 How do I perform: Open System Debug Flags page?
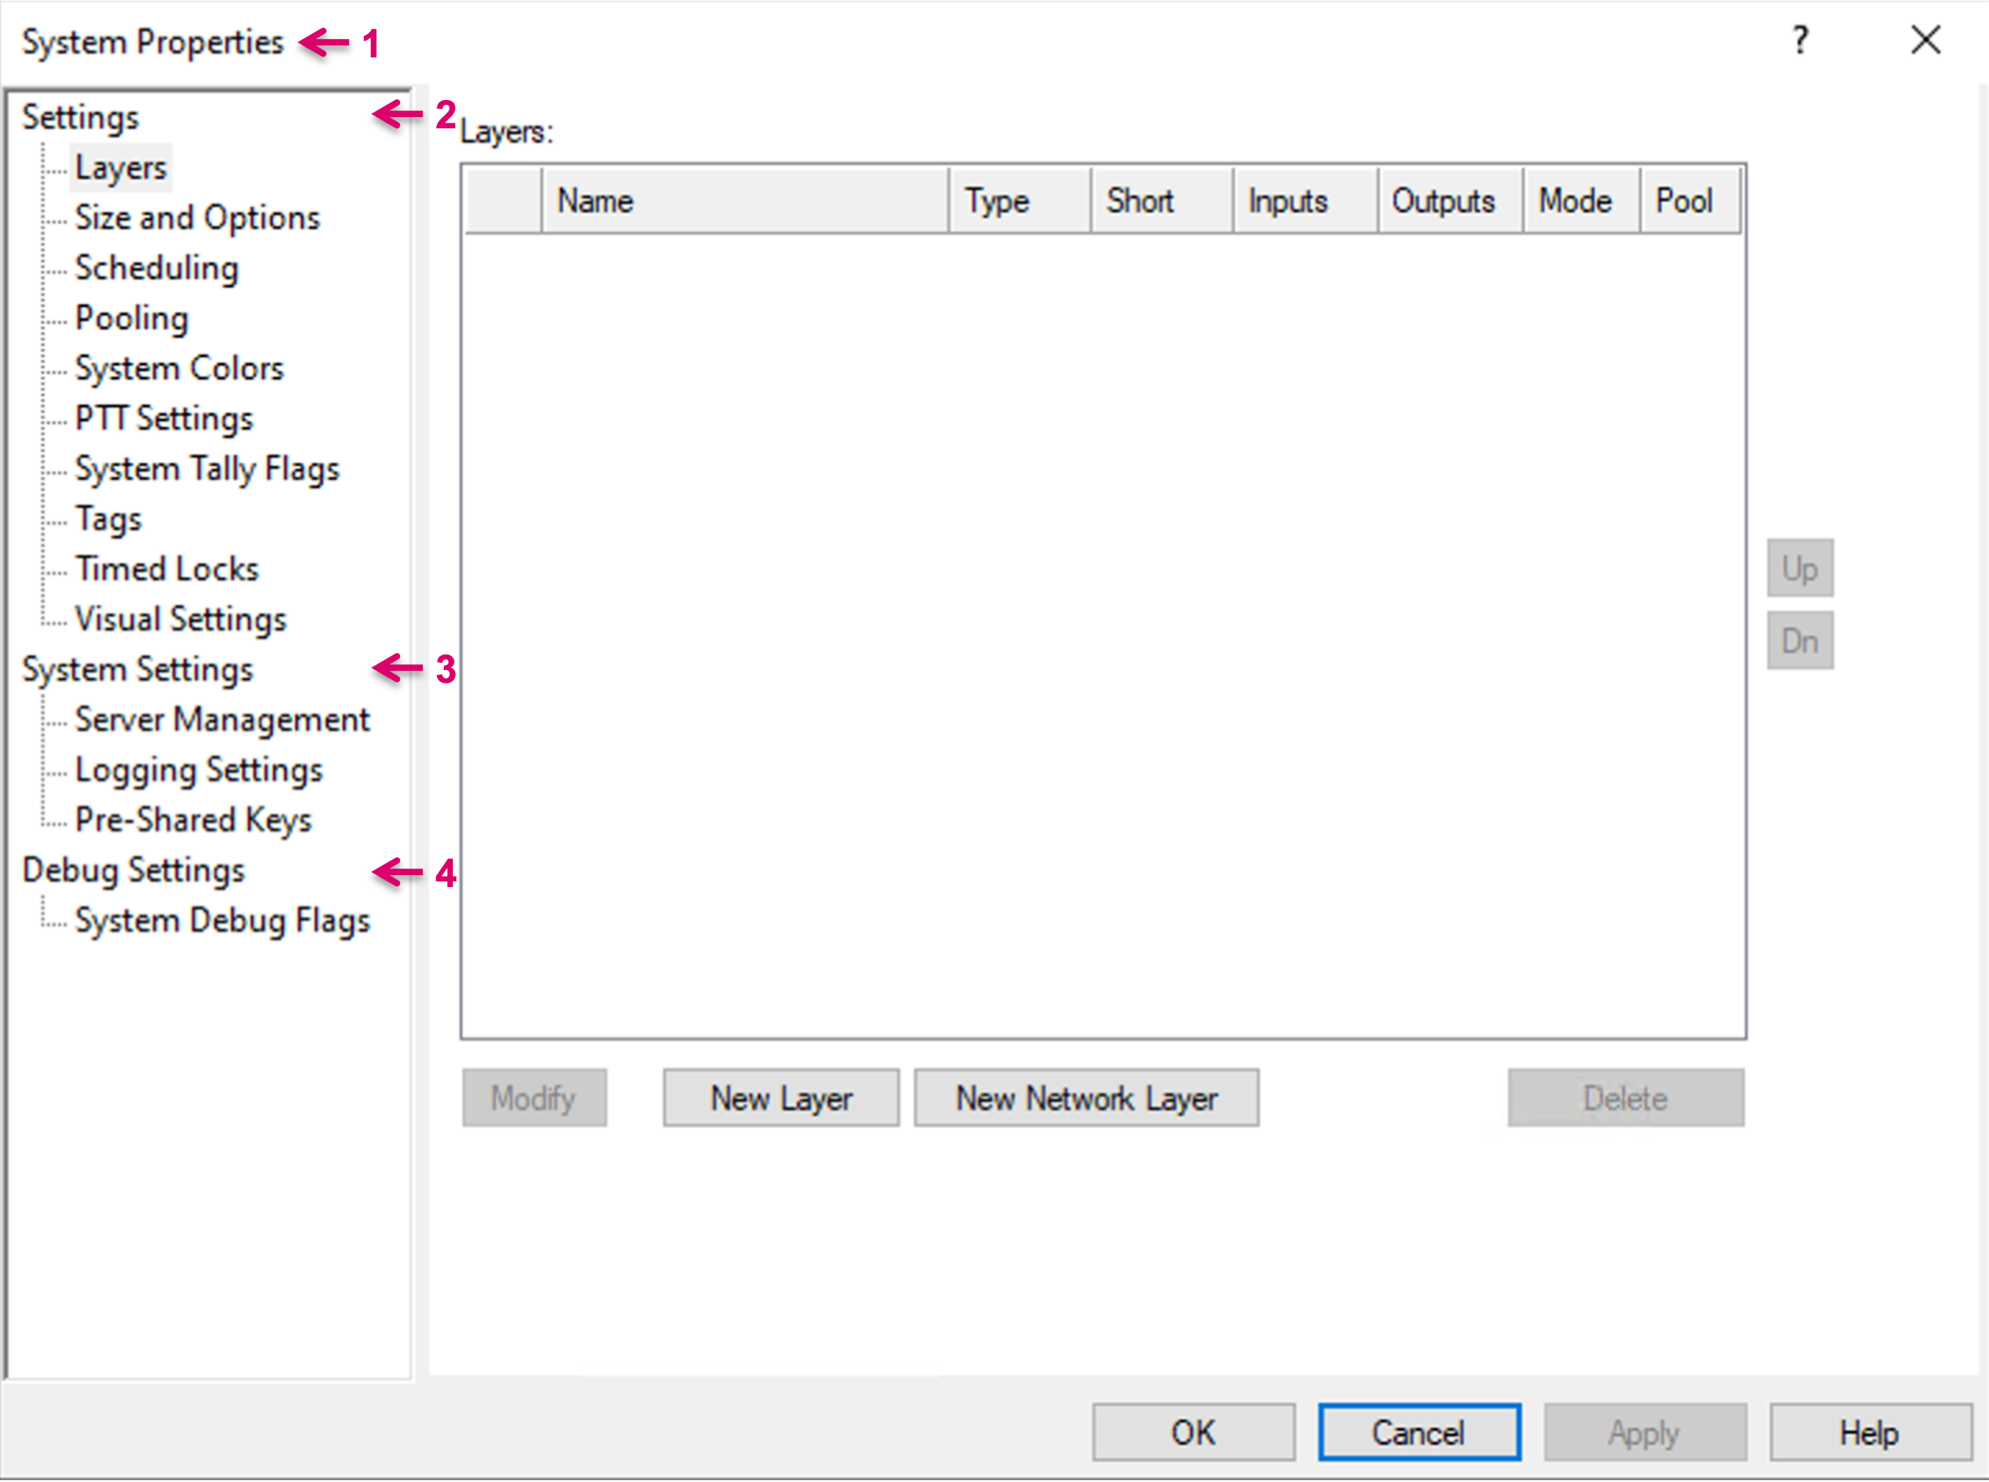click(x=222, y=921)
